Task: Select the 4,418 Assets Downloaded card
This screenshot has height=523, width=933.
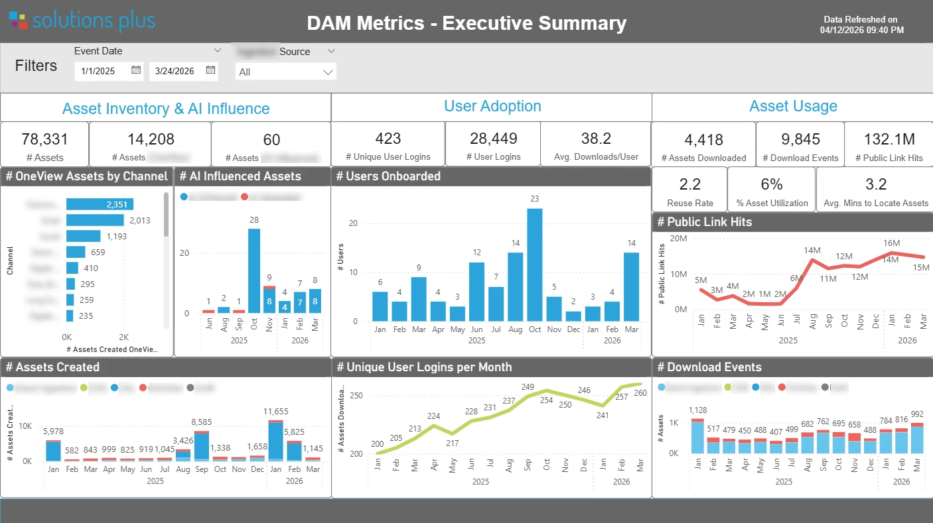Action: [703, 144]
